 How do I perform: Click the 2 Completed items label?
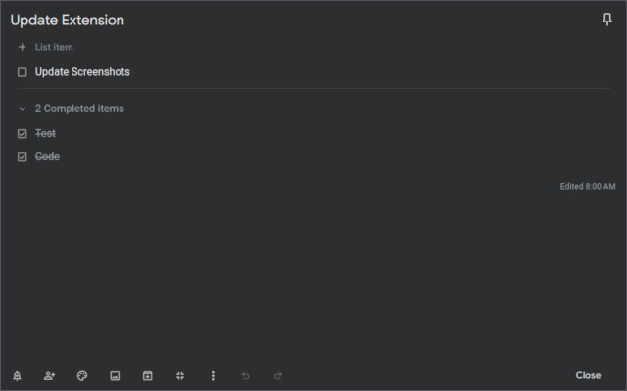click(79, 109)
